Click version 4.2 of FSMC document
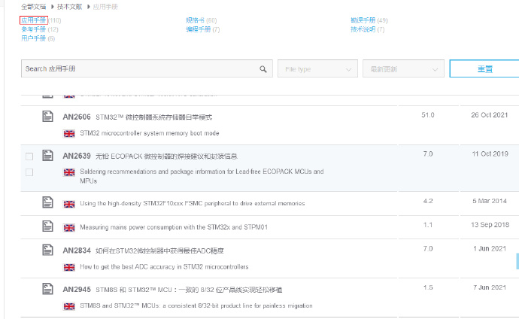The width and height of the screenshot is (519, 319). click(428, 201)
